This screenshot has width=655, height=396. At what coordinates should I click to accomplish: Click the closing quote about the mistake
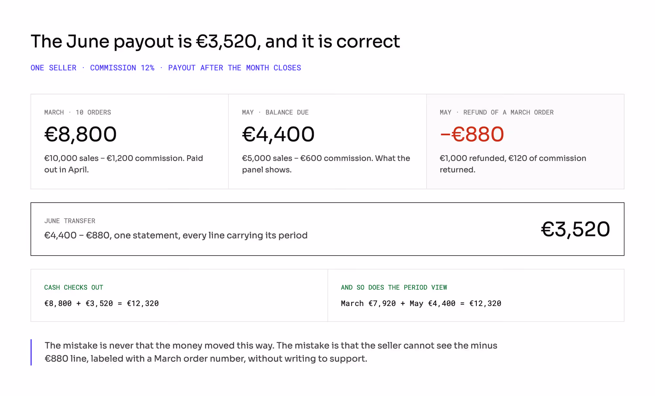click(x=271, y=352)
